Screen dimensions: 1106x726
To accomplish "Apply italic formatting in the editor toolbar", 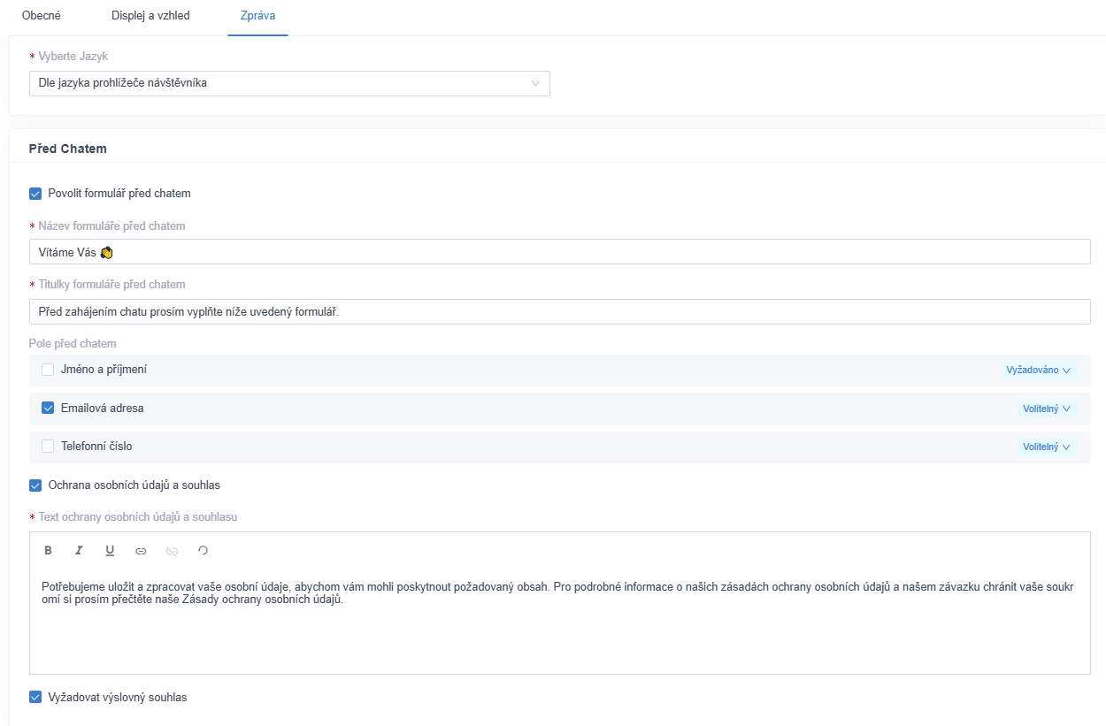I will [x=79, y=551].
